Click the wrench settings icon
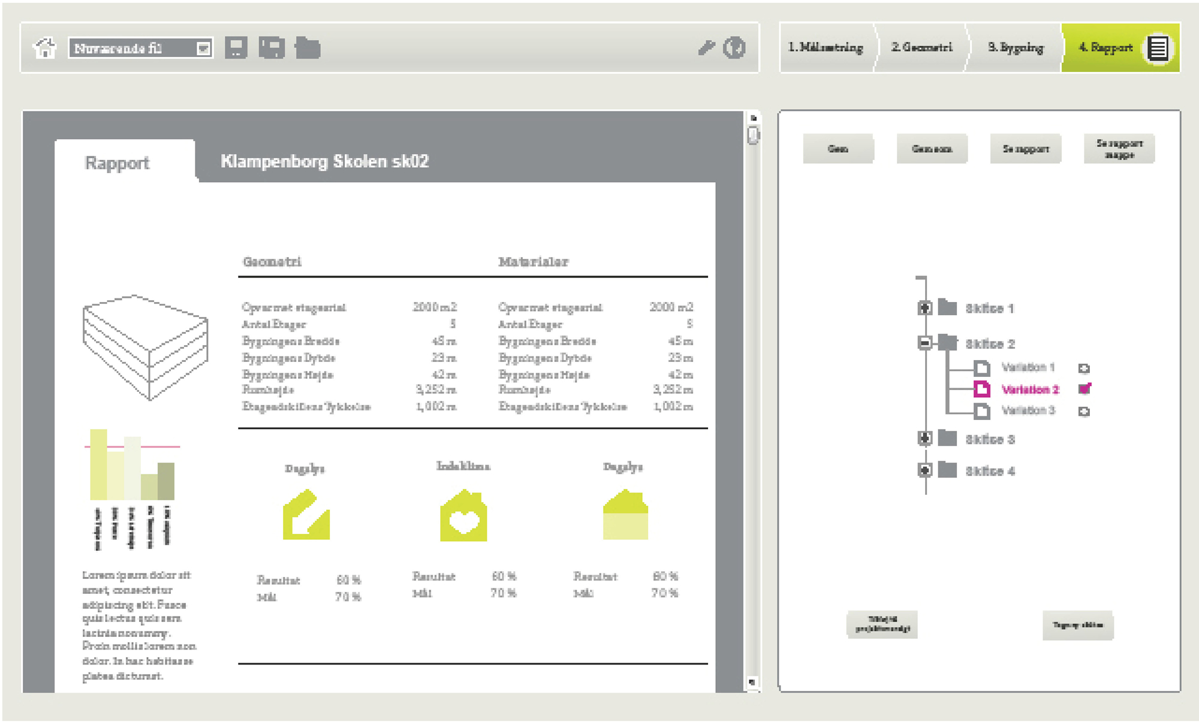This screenshot has height=722, width=1199. tap(707, 48)
